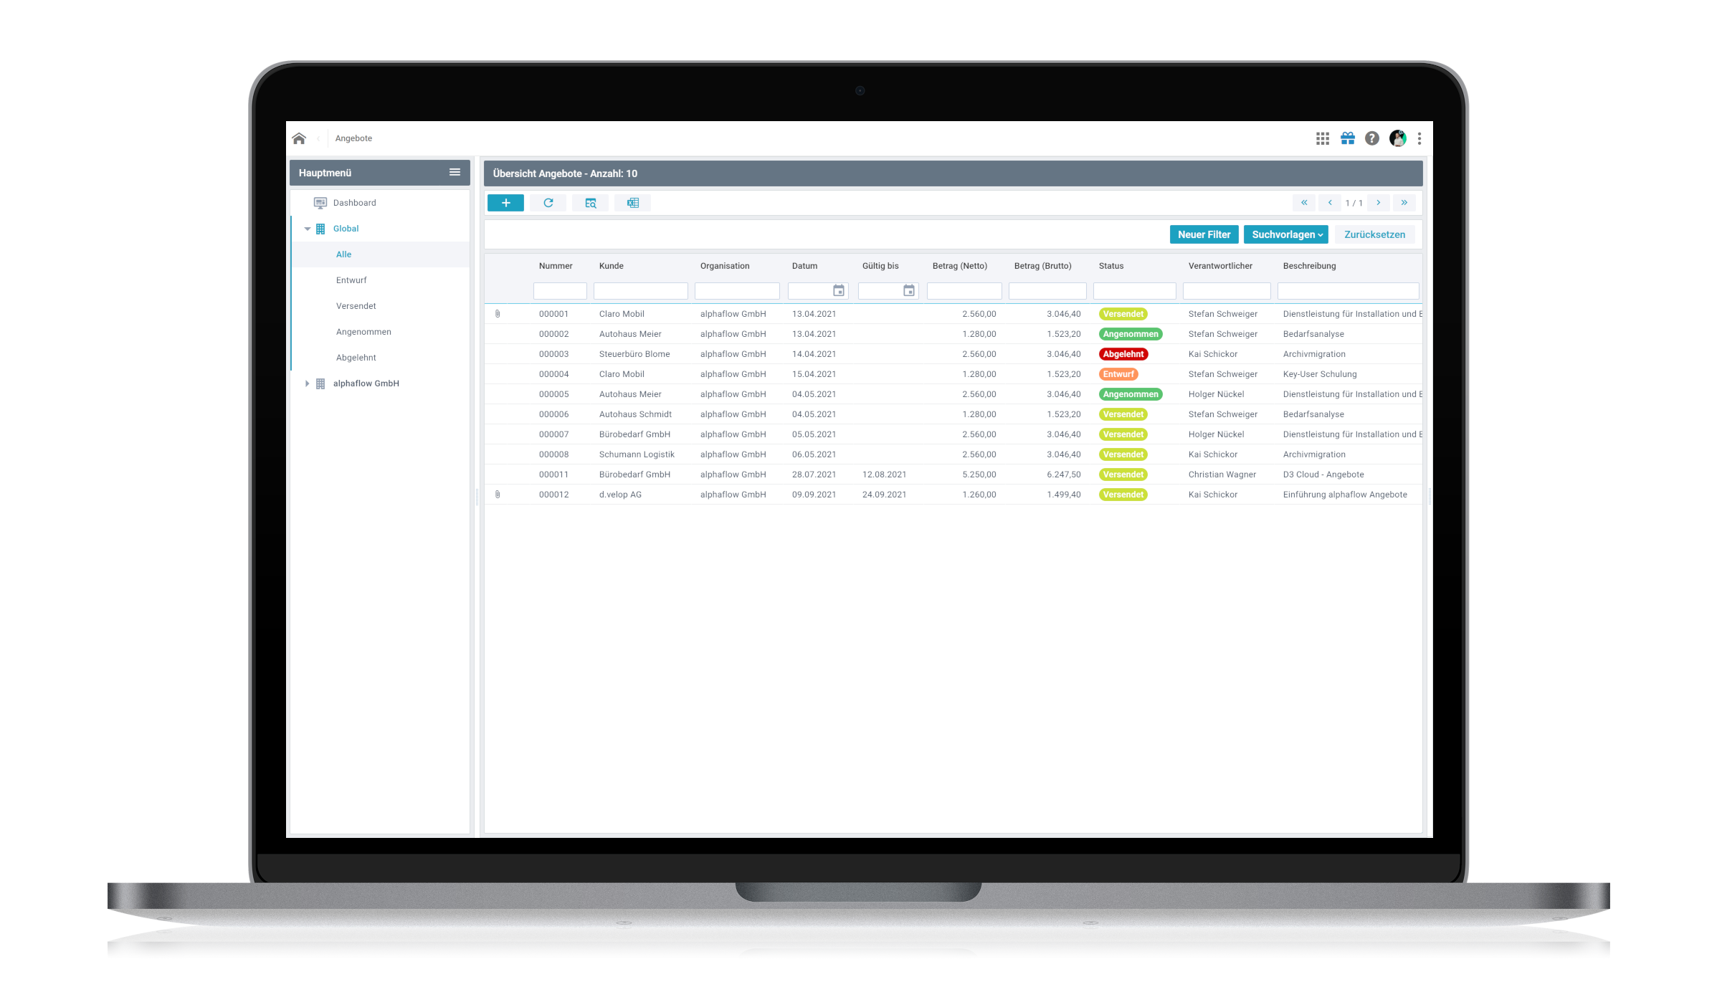Click the Neuer Filter button

1204,234
